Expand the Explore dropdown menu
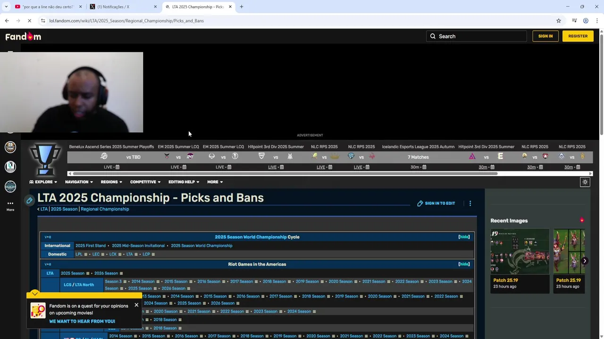The image size is (604, 339). 43,182
